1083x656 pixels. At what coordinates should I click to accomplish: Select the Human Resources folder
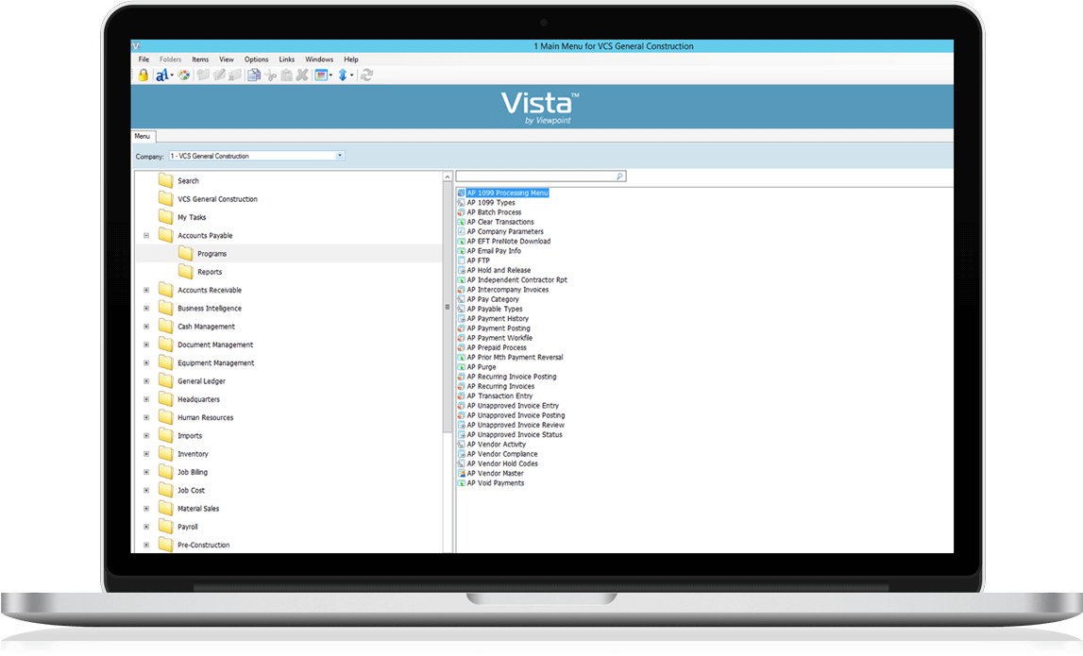click(x=205, y=418)
